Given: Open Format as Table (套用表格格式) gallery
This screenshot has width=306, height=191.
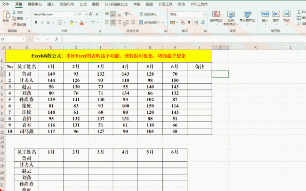Looking at the screenshot, I should tap(231, 18).
